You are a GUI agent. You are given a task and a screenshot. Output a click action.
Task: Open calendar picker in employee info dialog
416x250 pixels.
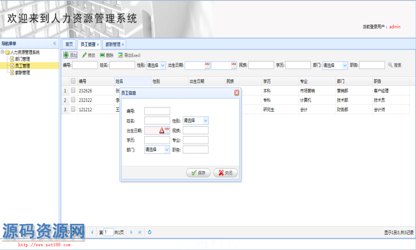point(167,130)
